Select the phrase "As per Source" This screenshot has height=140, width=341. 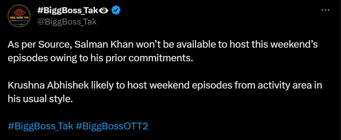pos(39,45)
